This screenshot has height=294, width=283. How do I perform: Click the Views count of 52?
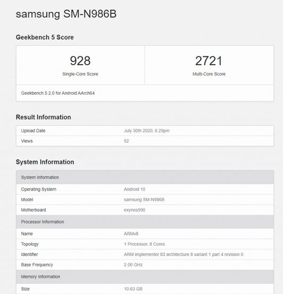click(x=126, y=141)
